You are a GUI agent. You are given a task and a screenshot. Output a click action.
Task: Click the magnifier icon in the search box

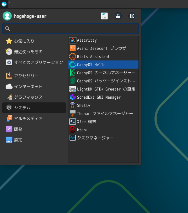click(8, 29)
